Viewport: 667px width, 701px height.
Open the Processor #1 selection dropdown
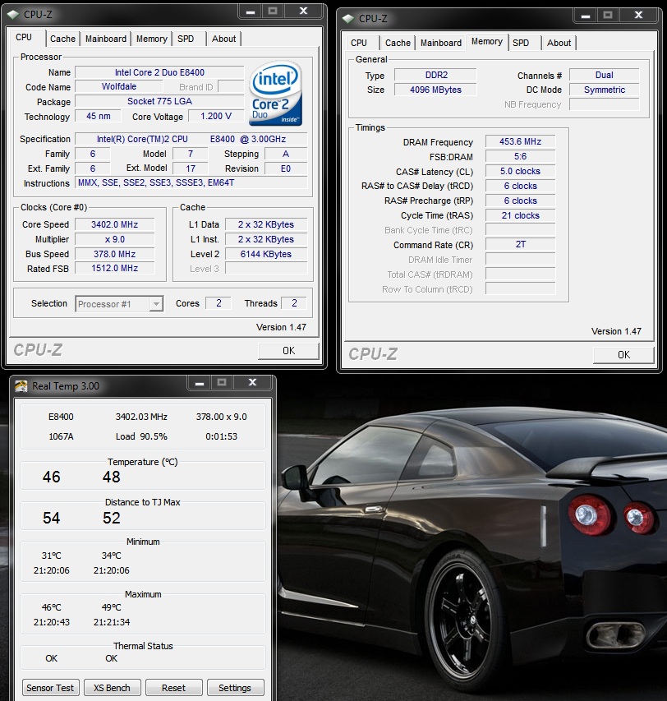(x=156, y=304)
